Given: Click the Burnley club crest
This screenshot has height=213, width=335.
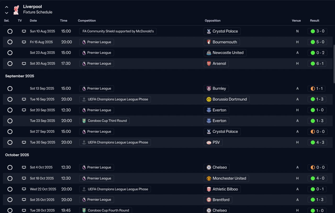Looking at the screenshot, I should pos(209,89).
